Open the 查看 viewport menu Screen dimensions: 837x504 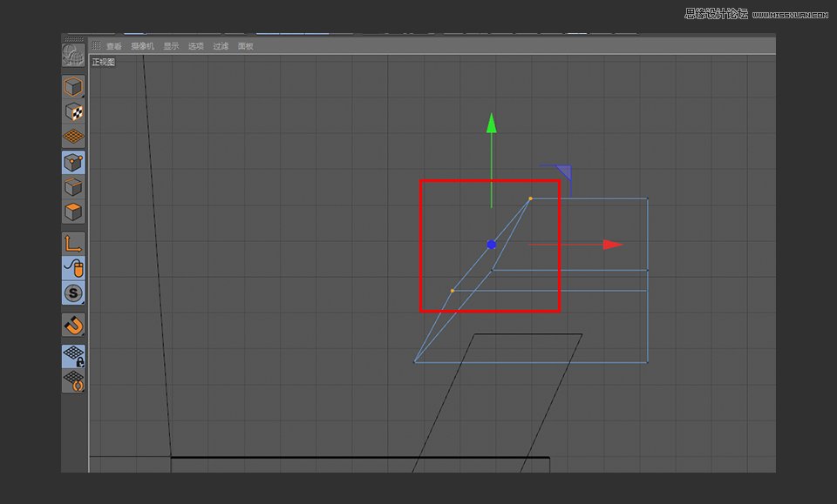[114, 45]
